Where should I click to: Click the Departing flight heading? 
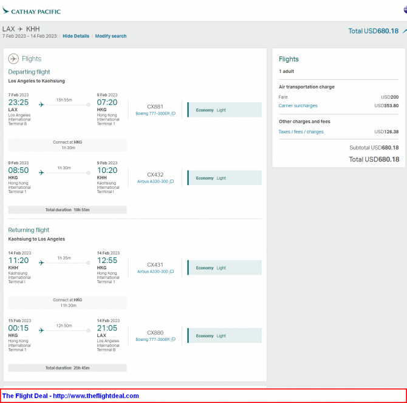(29, 72)
